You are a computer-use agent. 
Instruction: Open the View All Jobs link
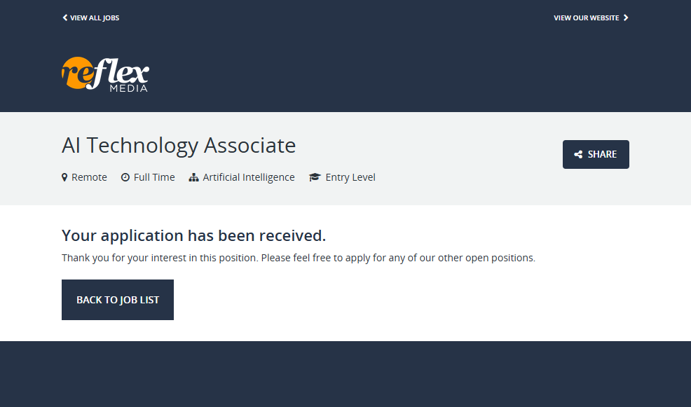tap(95, 18)
